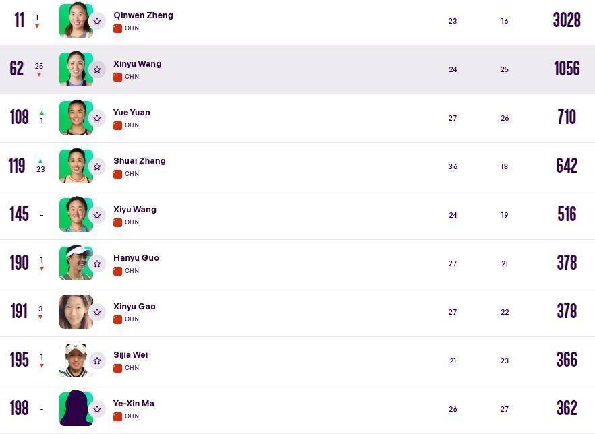Star Yue Yuan as favorite
The height and width of the screenshot is (434, 595).
tap(97, 118)
